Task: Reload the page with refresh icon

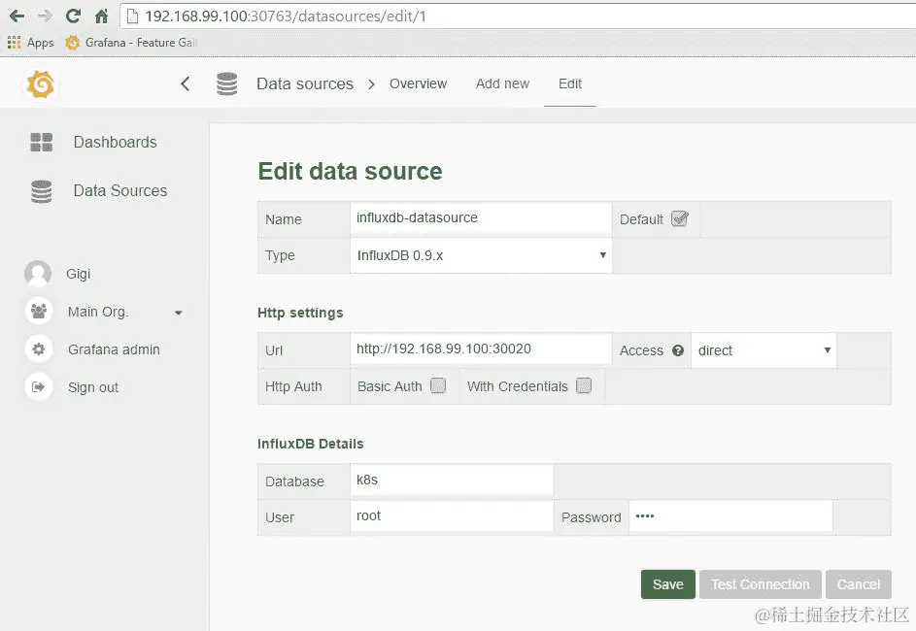Action: click(73, 16)
